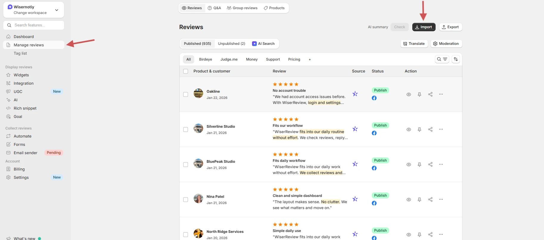
Task: Click the Search features input field
Action: [x=34, y=25]
